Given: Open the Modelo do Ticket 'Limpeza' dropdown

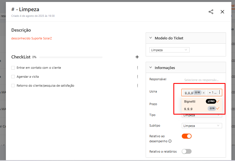Looking at the screenshot, I should click(169, 50).
